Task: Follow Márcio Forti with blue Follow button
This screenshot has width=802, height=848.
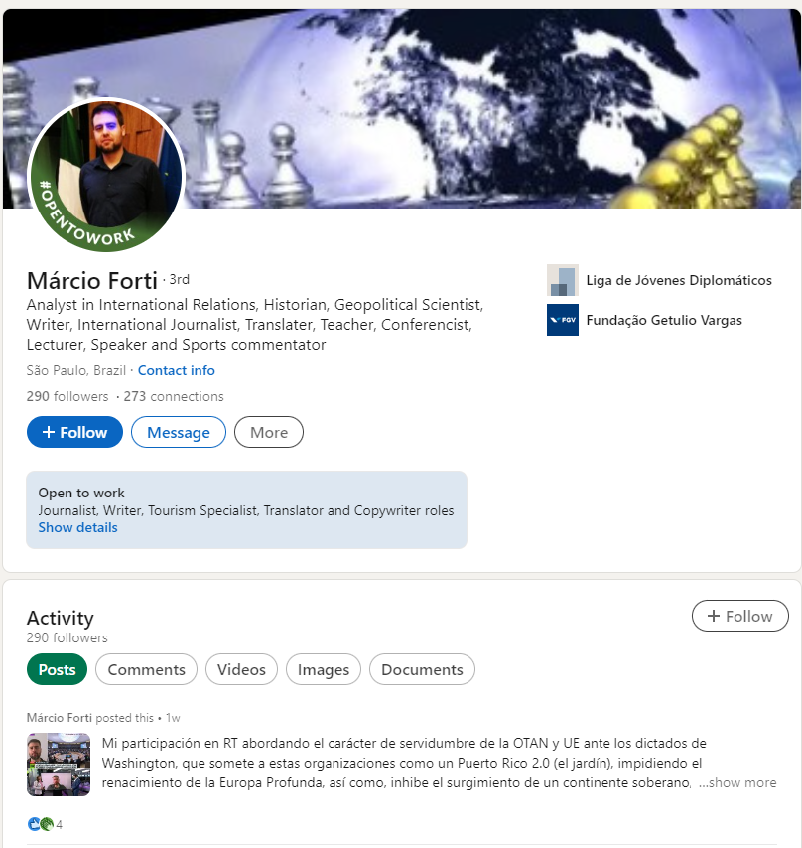Action: pos(74,432)
